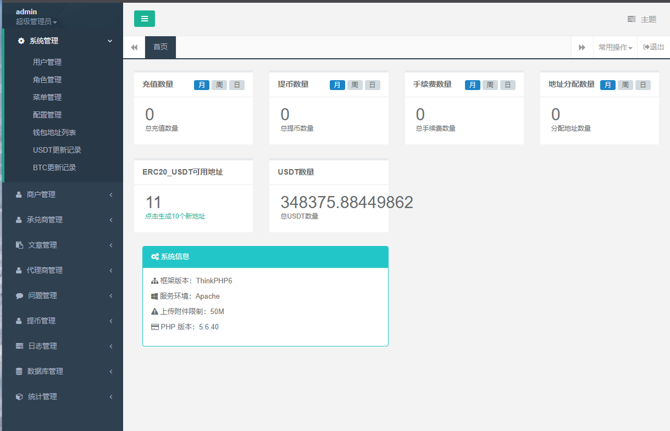This screenshot has width=670, height=431.
Task: Switch 手续费数量 stats to 月 view
Action: (x=472, y=85)
